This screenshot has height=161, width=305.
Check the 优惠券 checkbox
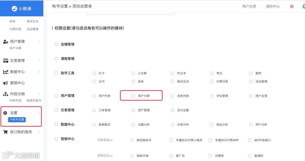[210, 156]
